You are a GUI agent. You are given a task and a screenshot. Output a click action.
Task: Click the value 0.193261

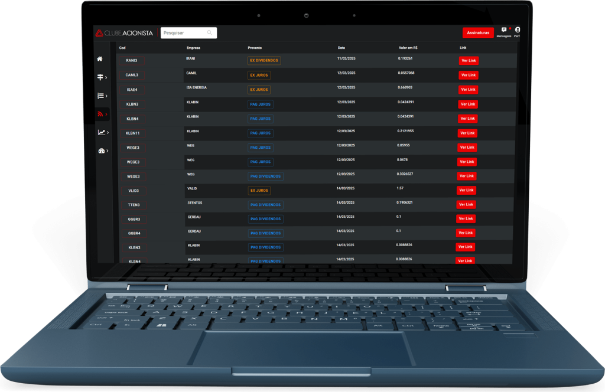[x=405, y=58]
